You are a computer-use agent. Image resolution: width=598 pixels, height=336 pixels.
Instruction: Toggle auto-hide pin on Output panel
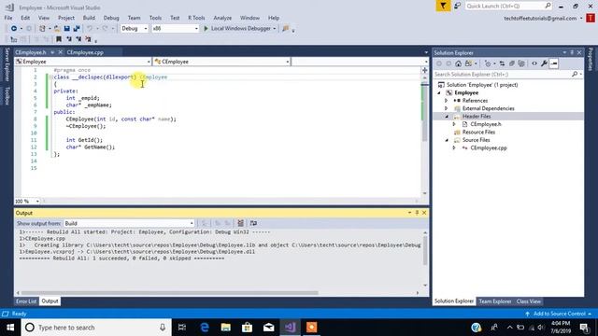[x=417, y=213]
